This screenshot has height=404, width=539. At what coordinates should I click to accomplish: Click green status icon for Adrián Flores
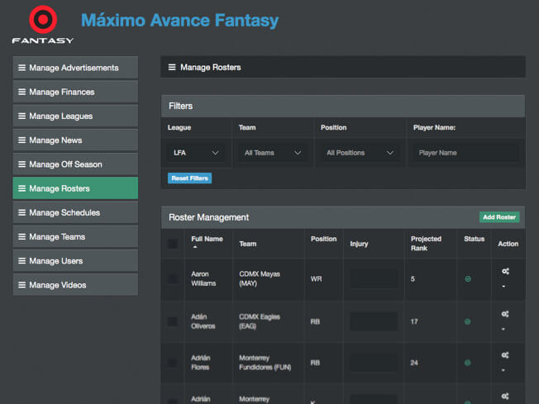tap(468, 363)
